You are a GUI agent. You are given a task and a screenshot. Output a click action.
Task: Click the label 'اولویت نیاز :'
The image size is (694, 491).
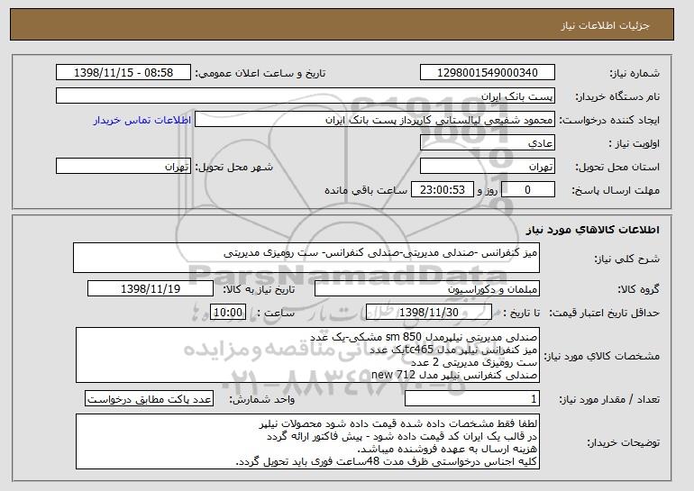coord(635,143)
